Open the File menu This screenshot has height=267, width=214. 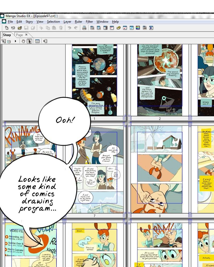10,22
